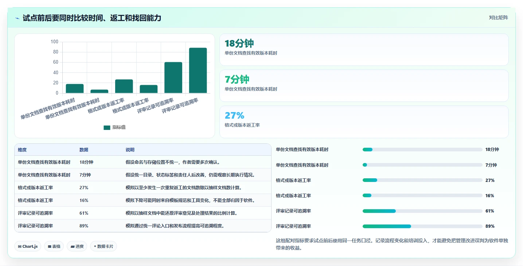523x266 pixels.
Task: Click the 评审记录可追溯率 label of the 89% progress bar
Action: click(x=293, y=226)
